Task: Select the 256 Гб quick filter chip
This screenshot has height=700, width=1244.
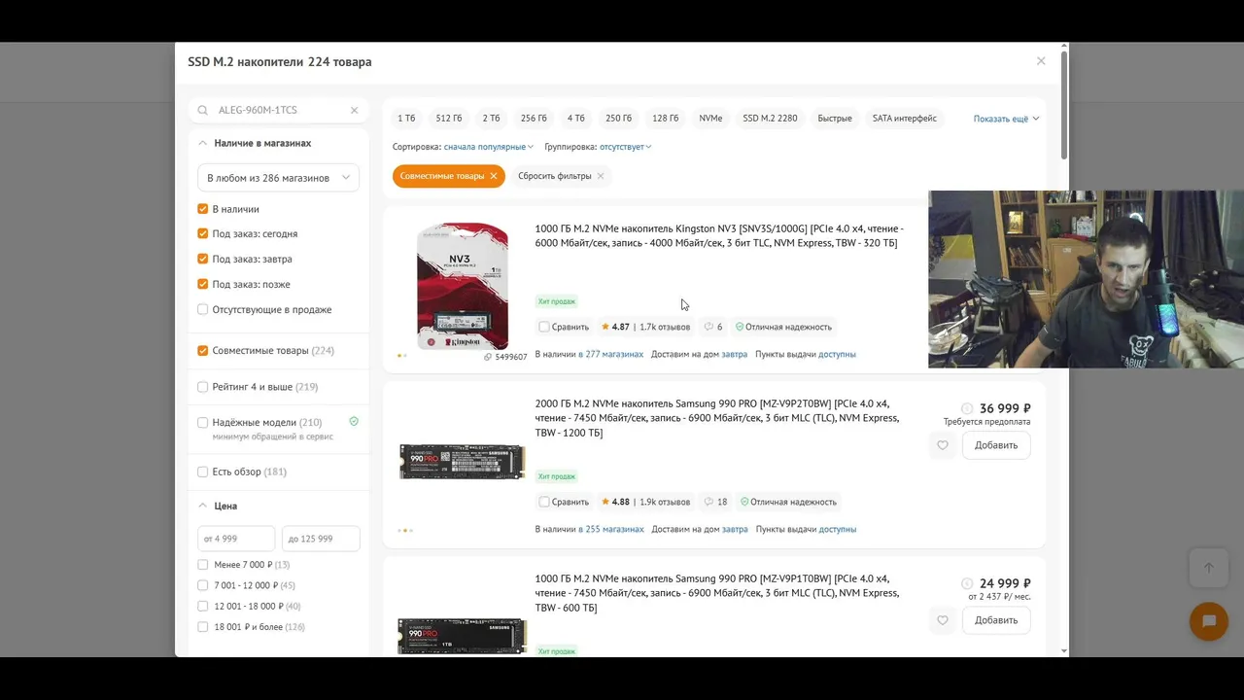Action: (x=534, y=119)
